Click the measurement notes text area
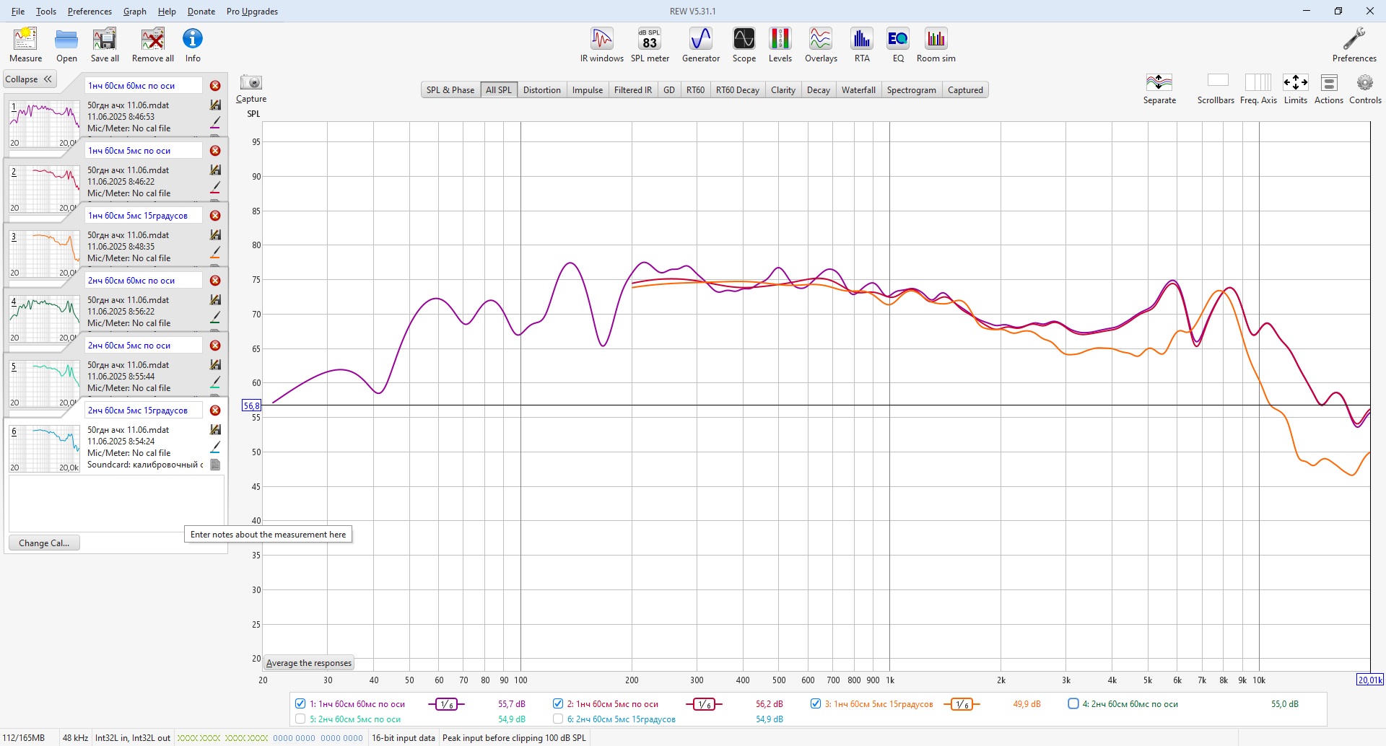Screen dimensions: 1386x746 coord(116,504)
